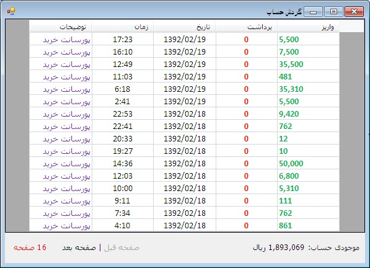Click the 16 صفحه page count label
Screen dimensions: 370x268
pyautogui.click(x=30, y=248)
